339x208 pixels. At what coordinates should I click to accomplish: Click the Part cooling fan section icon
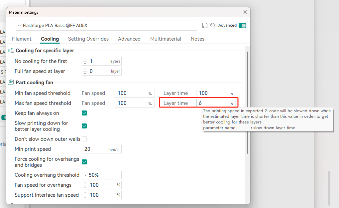click(x=11, y=83)
